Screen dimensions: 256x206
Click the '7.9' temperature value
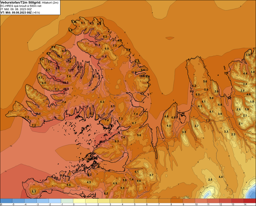click(x=226, y=73)
